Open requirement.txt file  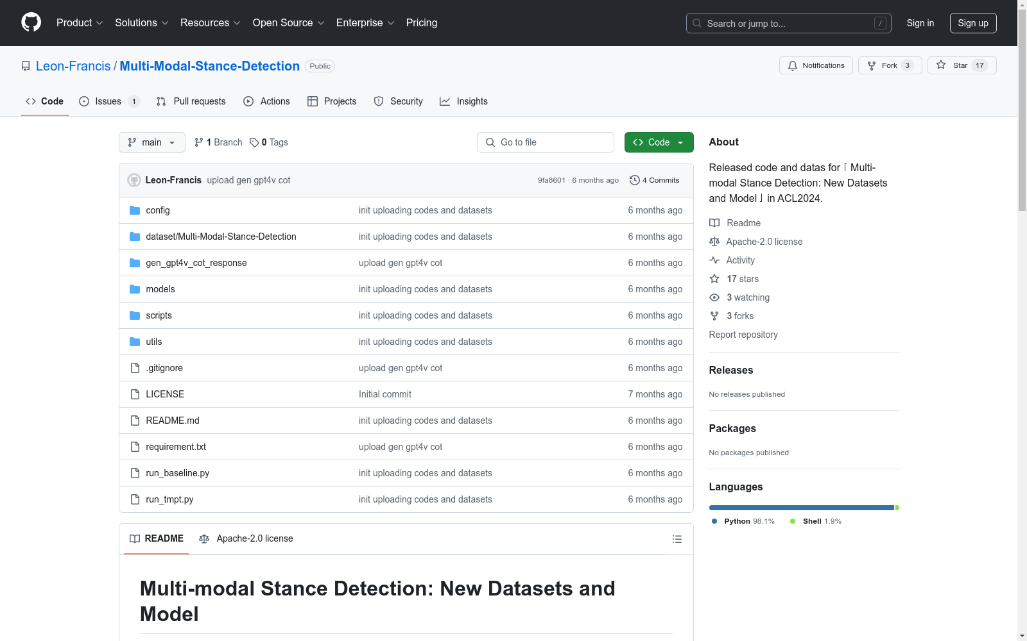176,447
